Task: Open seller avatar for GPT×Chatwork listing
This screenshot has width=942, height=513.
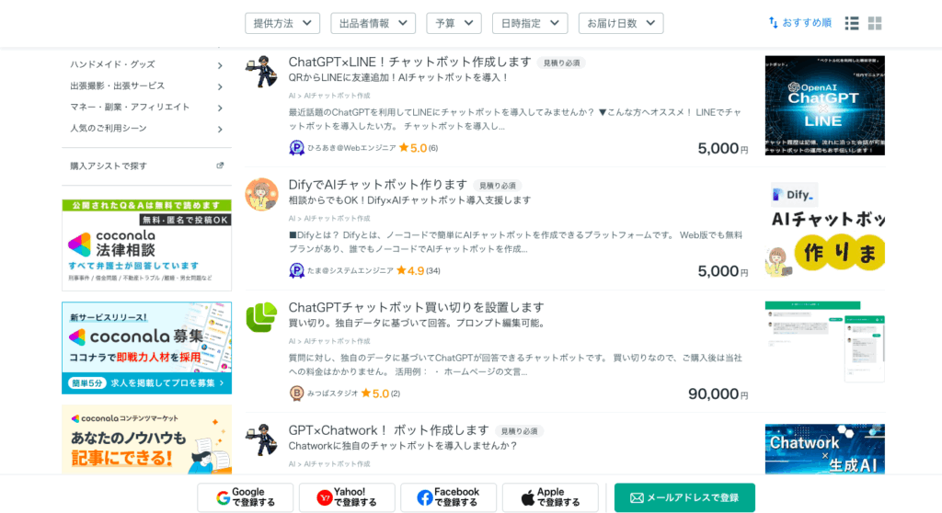Action: pyautogui.click(x=261, y=439)
